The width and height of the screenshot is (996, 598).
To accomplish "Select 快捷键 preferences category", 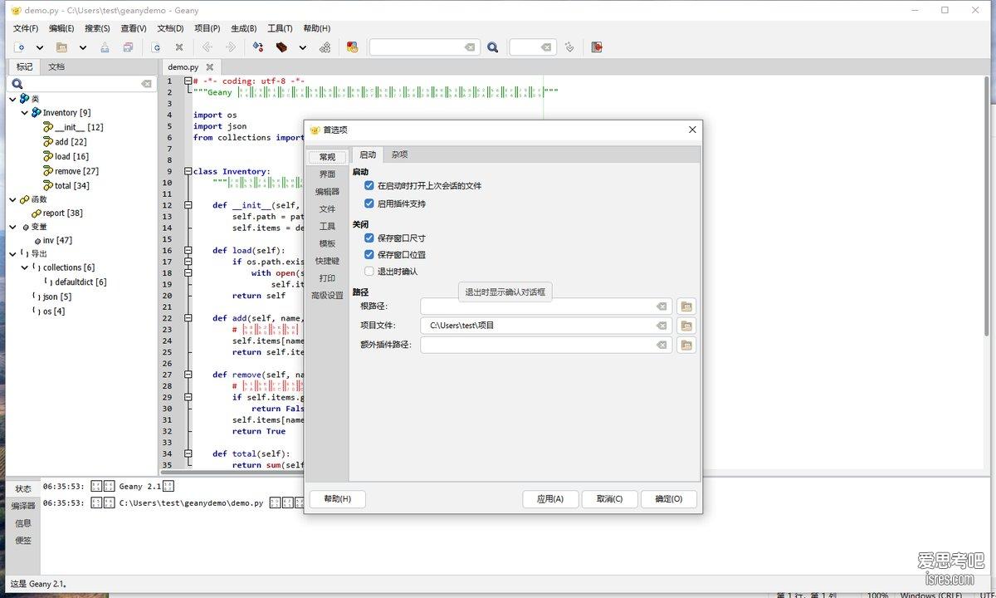I will 327,261.
